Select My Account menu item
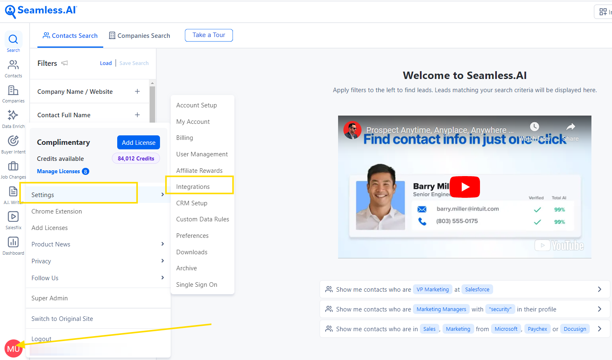Screen dimensions: 612x360 (x=193, y=122)
